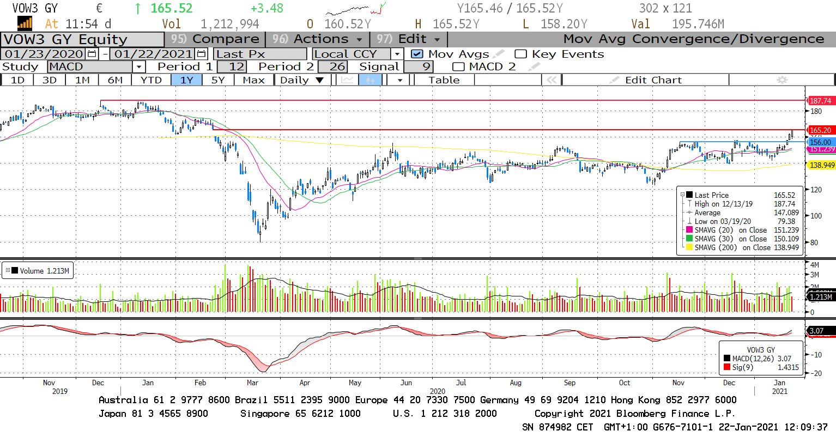This screenshot has height=443, width=836.
Task: Select the candlestick chart type icon
Action: click(x=370, y=80)
